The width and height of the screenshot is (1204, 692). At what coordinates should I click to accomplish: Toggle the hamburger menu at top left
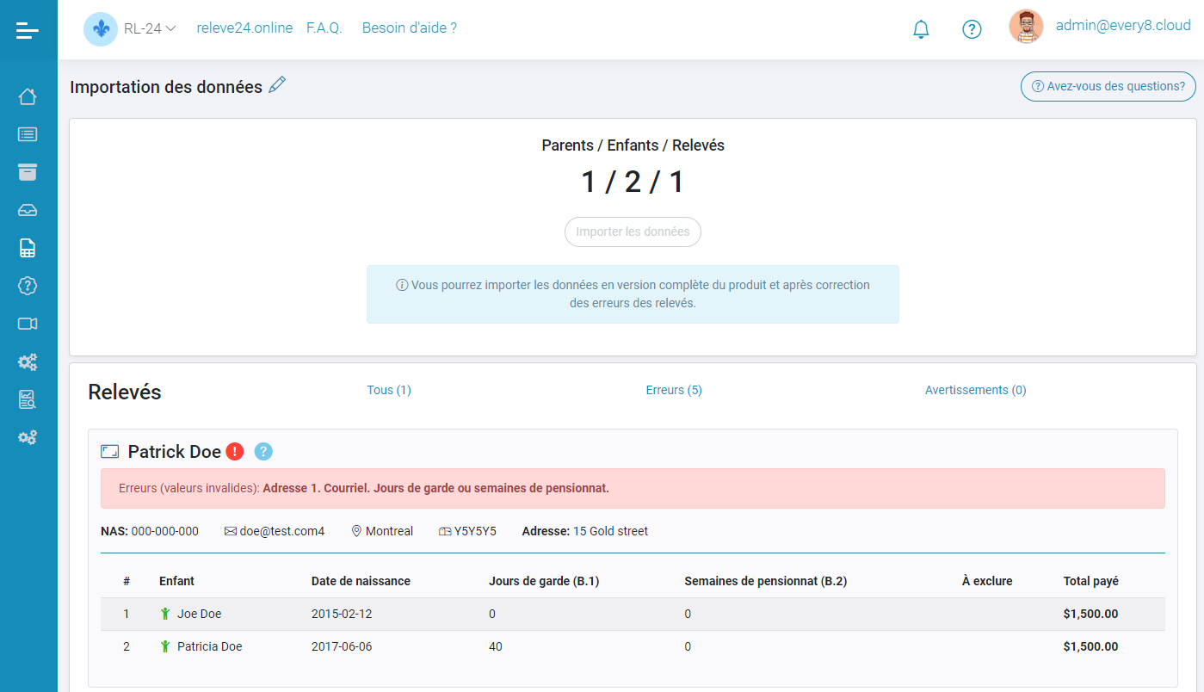tap(28, 30)
